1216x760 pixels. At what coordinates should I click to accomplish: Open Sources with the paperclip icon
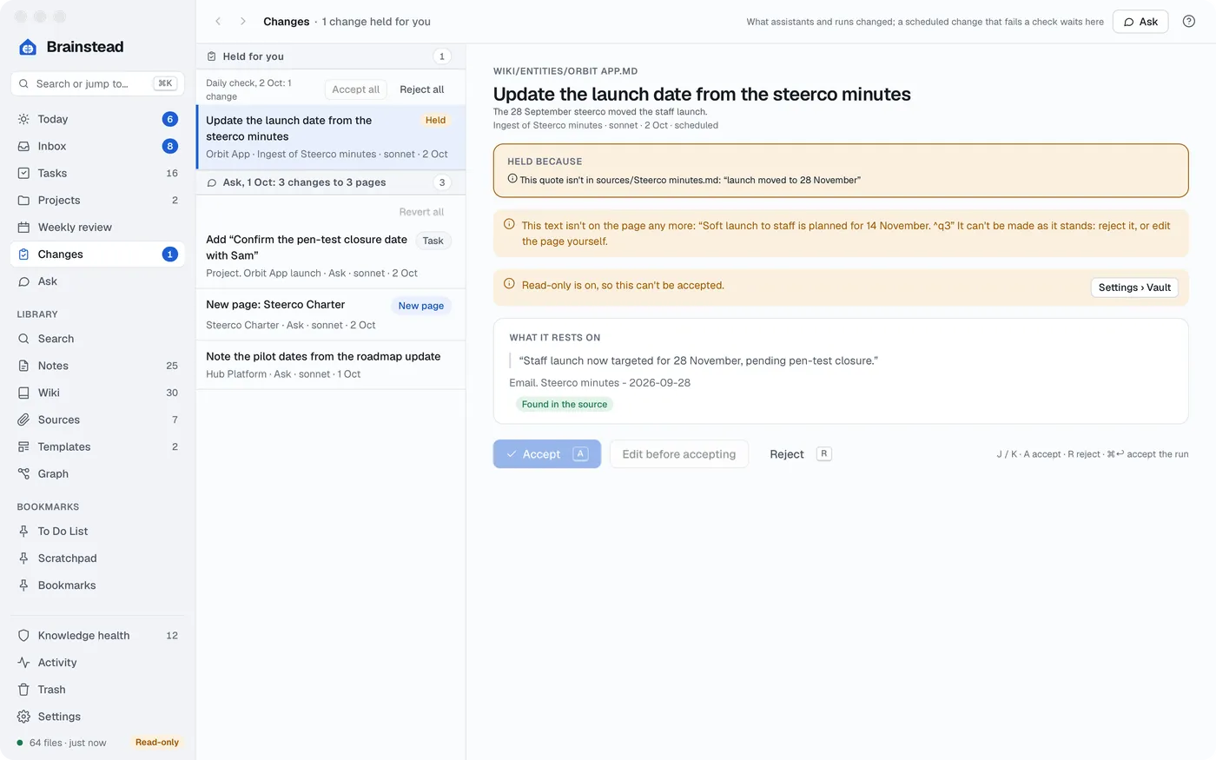point(97,420)
